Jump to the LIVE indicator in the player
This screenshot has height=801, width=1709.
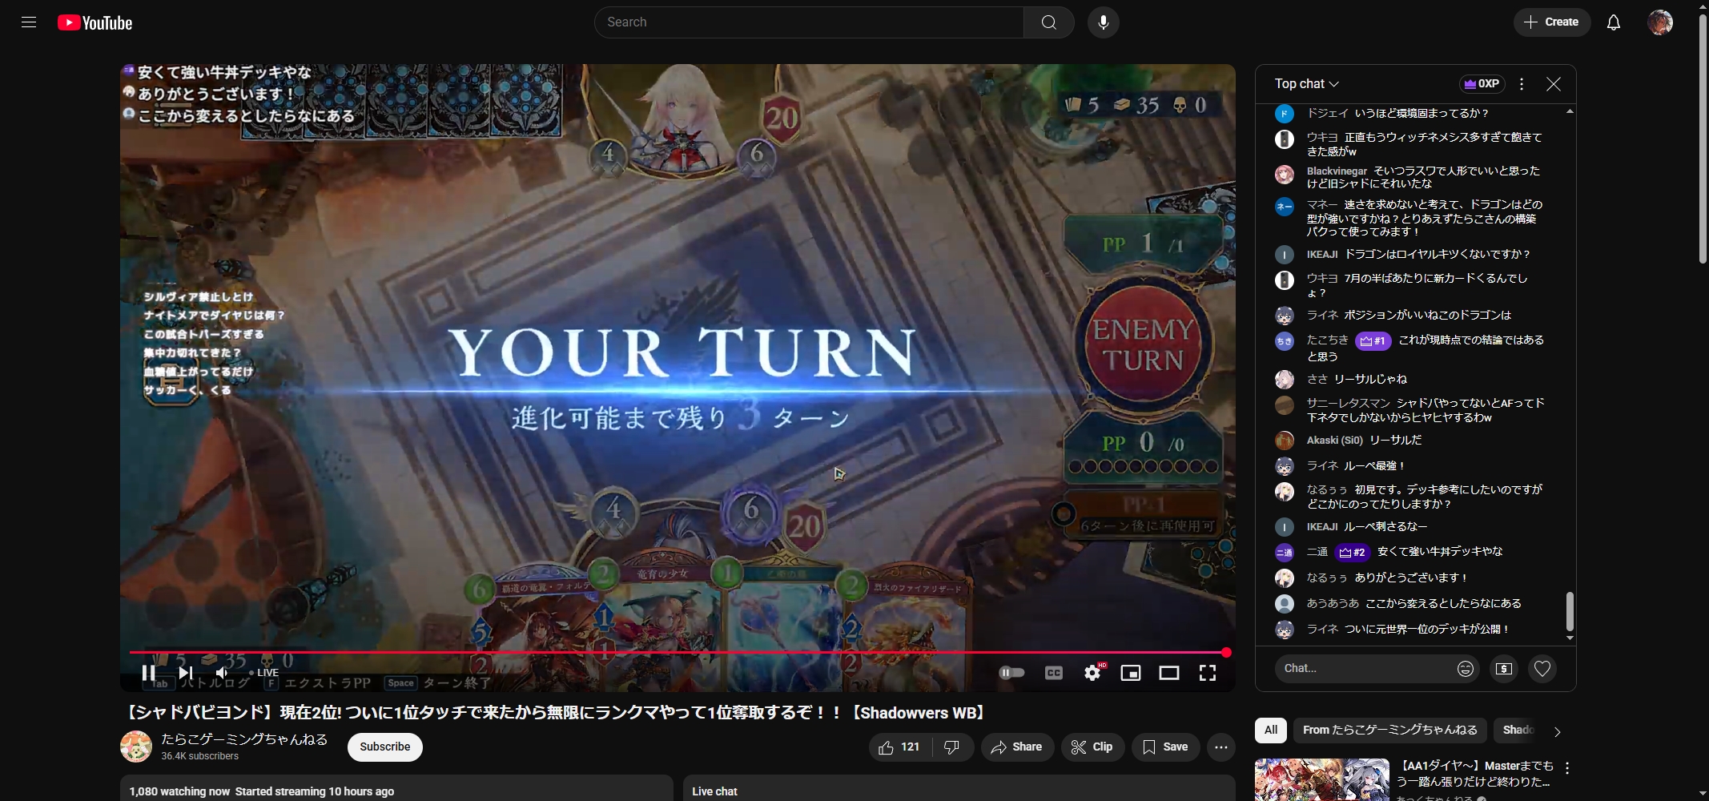(263, 673)
